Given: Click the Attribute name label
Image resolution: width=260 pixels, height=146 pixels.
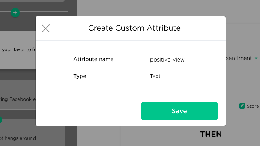Looking at the screenshot, I should coord(94,59).
